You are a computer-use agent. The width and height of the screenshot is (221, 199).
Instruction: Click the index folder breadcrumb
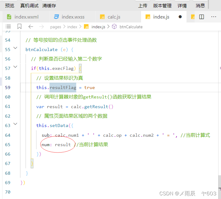72,27
